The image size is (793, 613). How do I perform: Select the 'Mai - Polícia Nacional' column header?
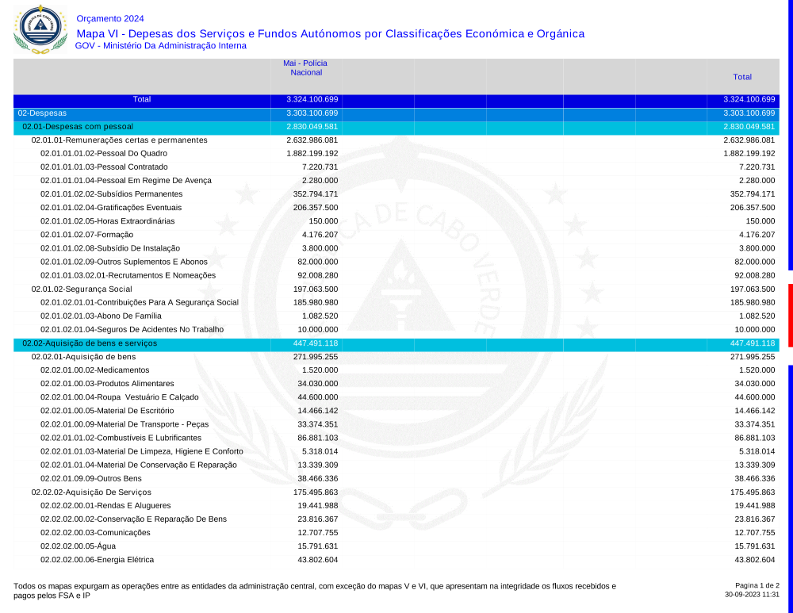pos(305,67)
